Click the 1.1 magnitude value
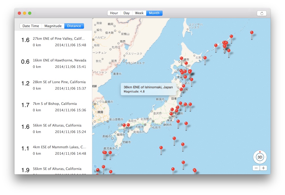The image size is (285, 195). click(x=25, y=149)
